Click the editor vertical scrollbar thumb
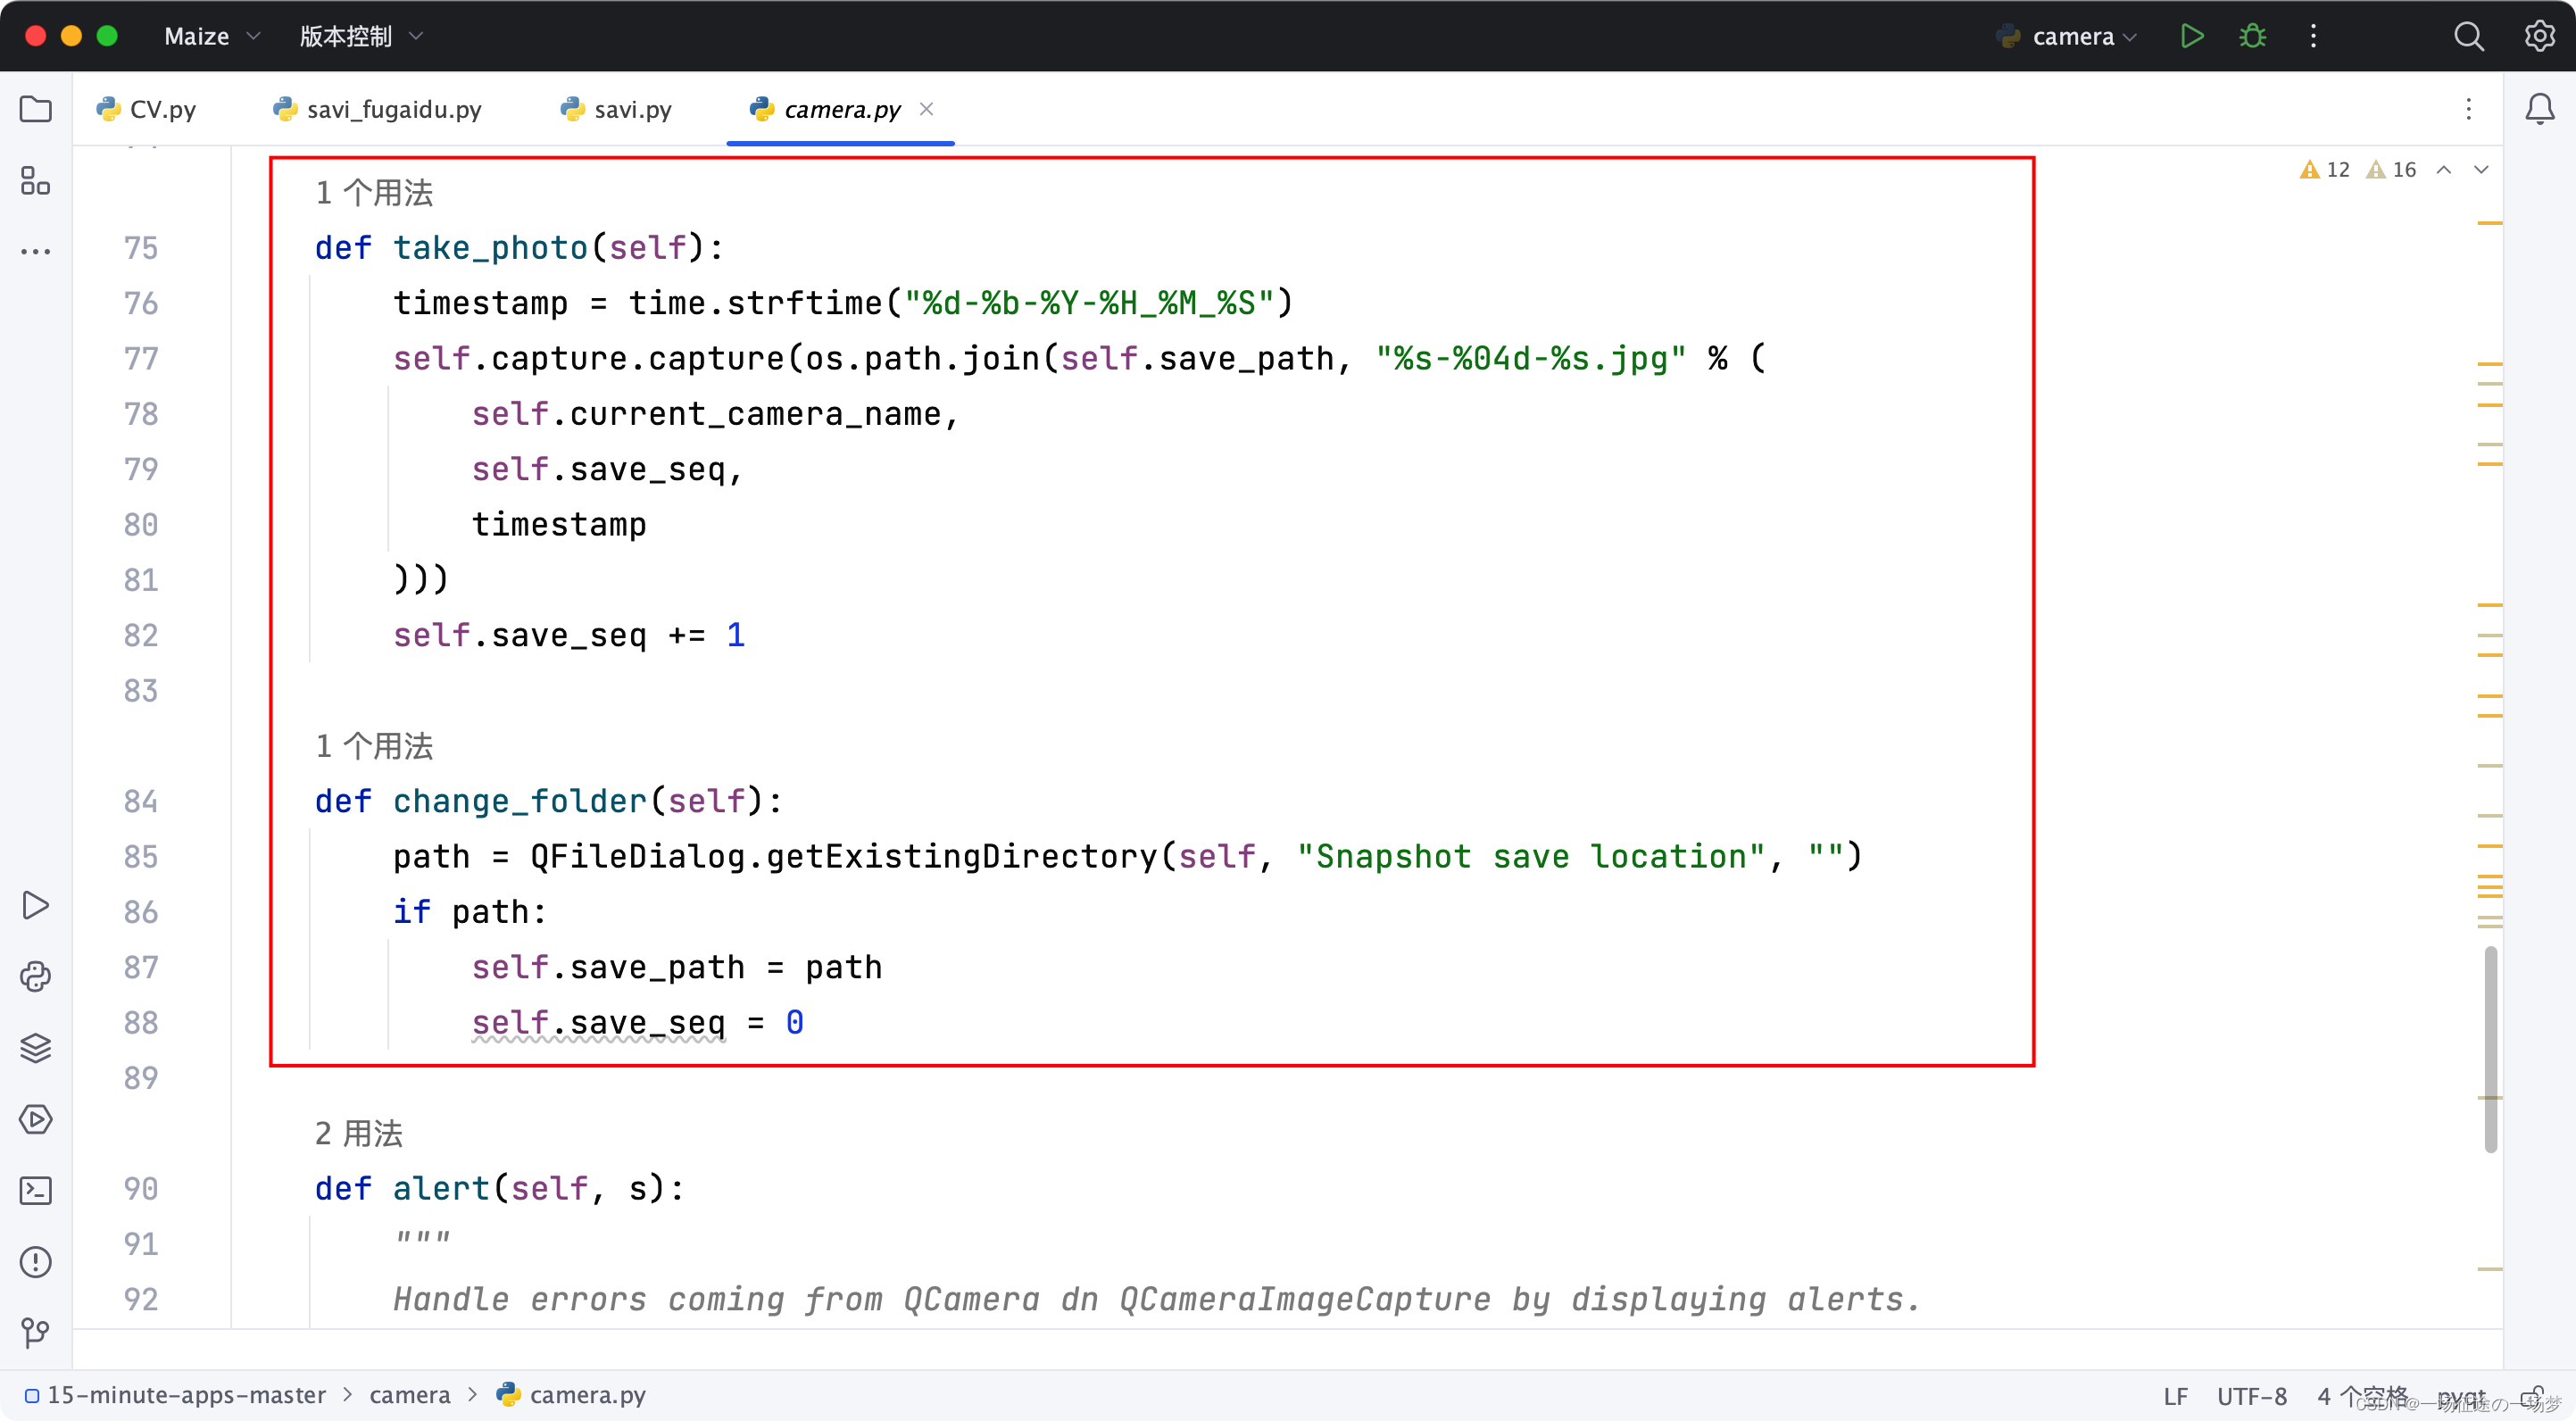2576x1421 pixels. (x=2490, y=1049)
